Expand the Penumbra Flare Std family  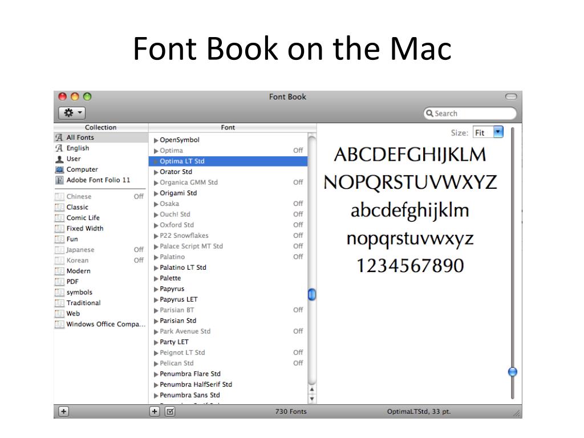[x=156, y=374]
